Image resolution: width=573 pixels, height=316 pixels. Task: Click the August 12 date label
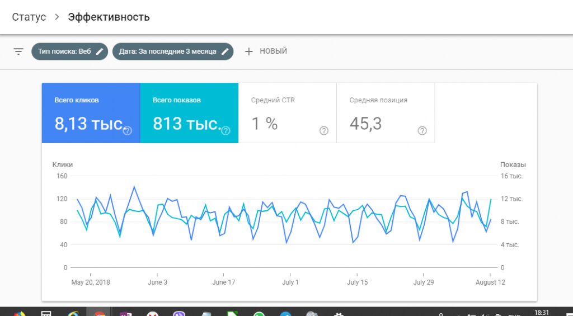pos(490,282)
